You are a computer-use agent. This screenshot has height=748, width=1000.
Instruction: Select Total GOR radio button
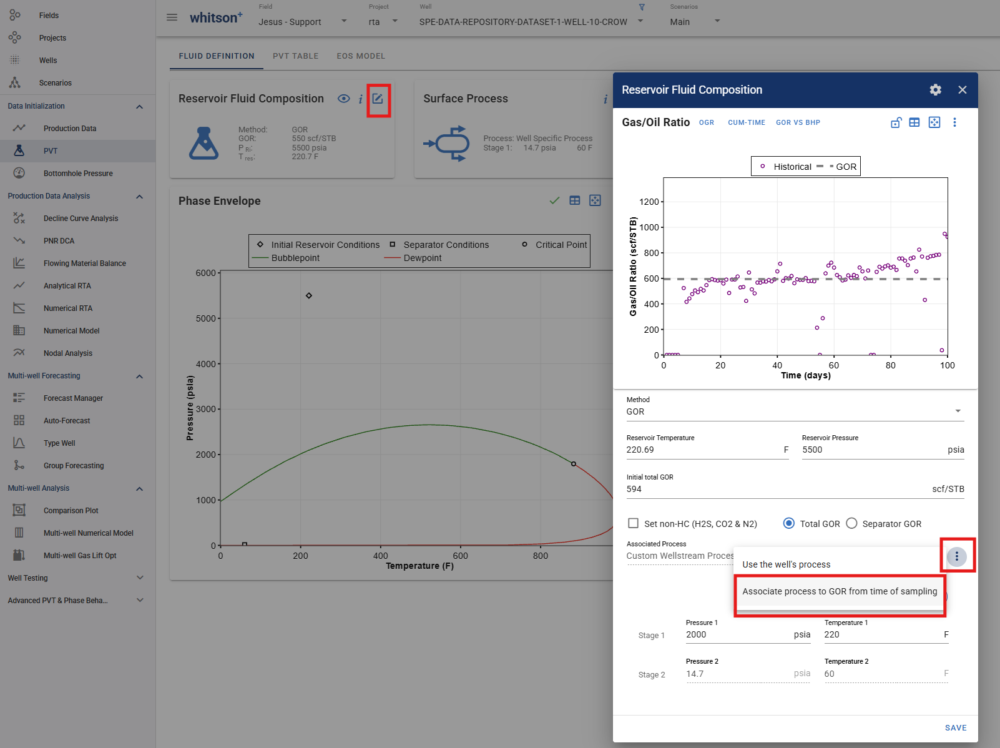pyautogui.click(x=789, y=523)
